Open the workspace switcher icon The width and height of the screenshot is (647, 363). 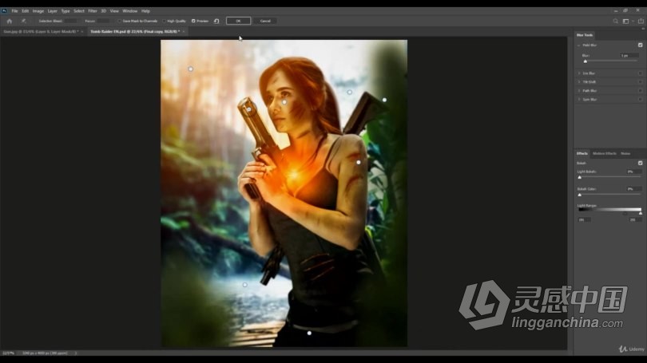626,21
